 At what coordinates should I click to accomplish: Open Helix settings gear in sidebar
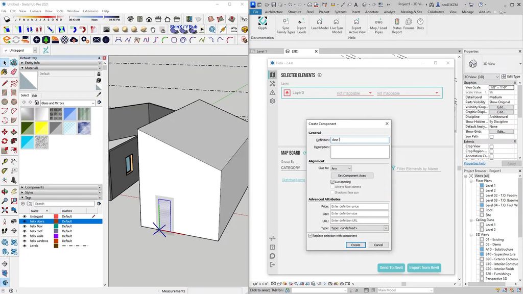(273, 101)
